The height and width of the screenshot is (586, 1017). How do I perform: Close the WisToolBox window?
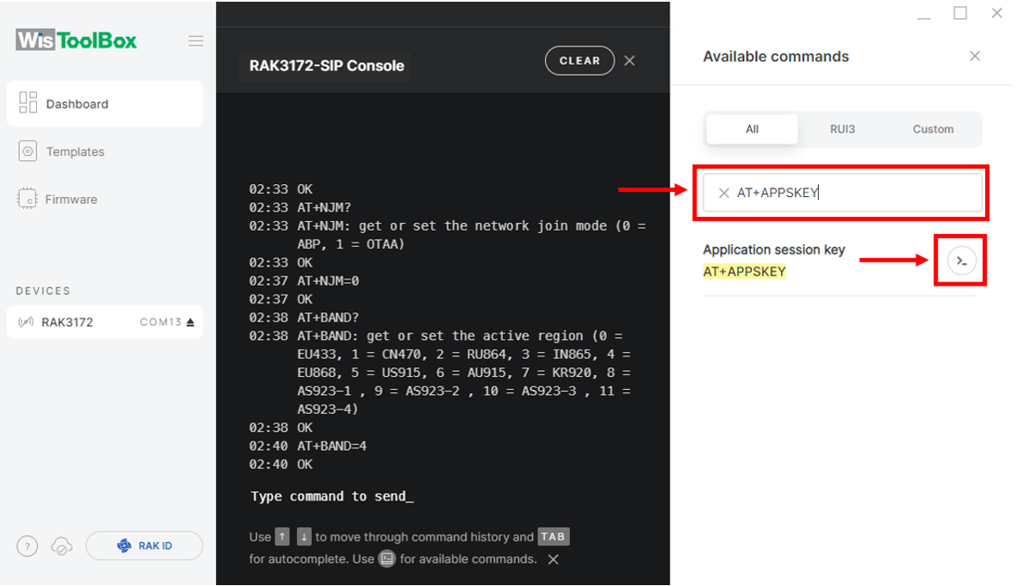point(997,13)
